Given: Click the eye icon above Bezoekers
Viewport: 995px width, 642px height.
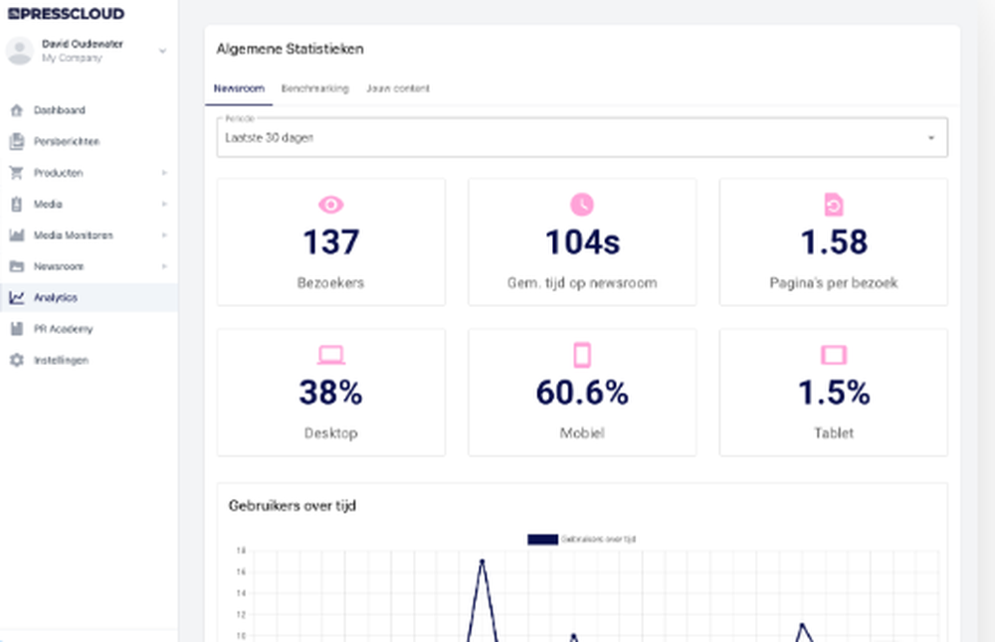Looking at the screenshot, I should click(330, 205).
